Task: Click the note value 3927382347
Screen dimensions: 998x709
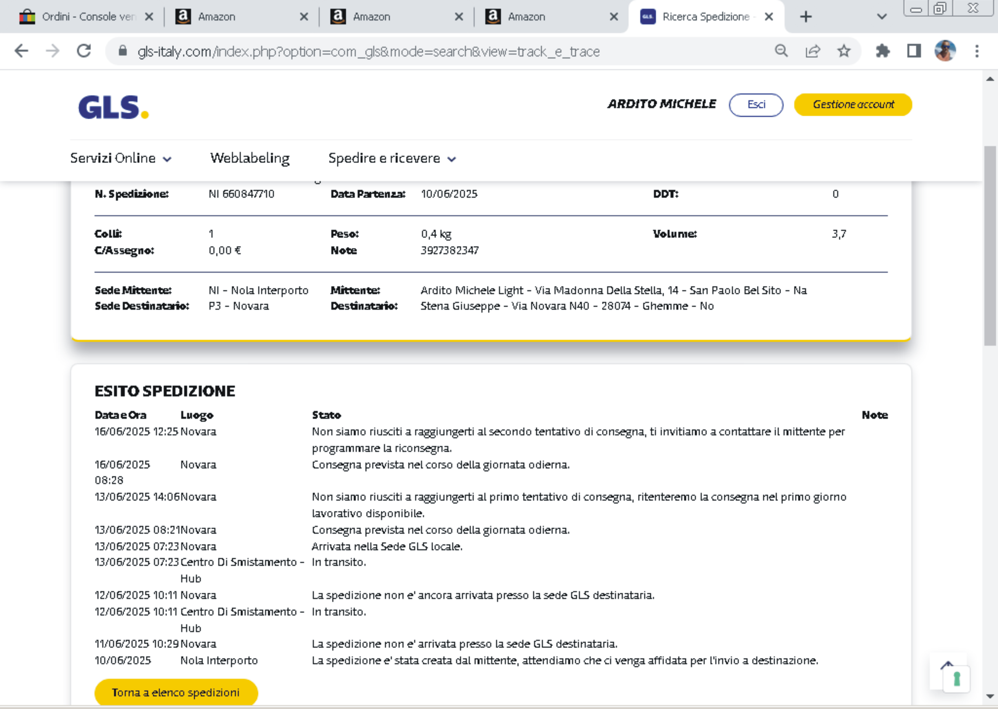Action: 450,250
